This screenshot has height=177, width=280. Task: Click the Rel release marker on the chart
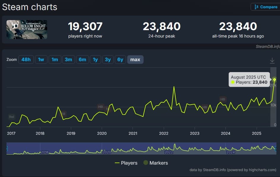pyautogui.click(x=12, y=117)
